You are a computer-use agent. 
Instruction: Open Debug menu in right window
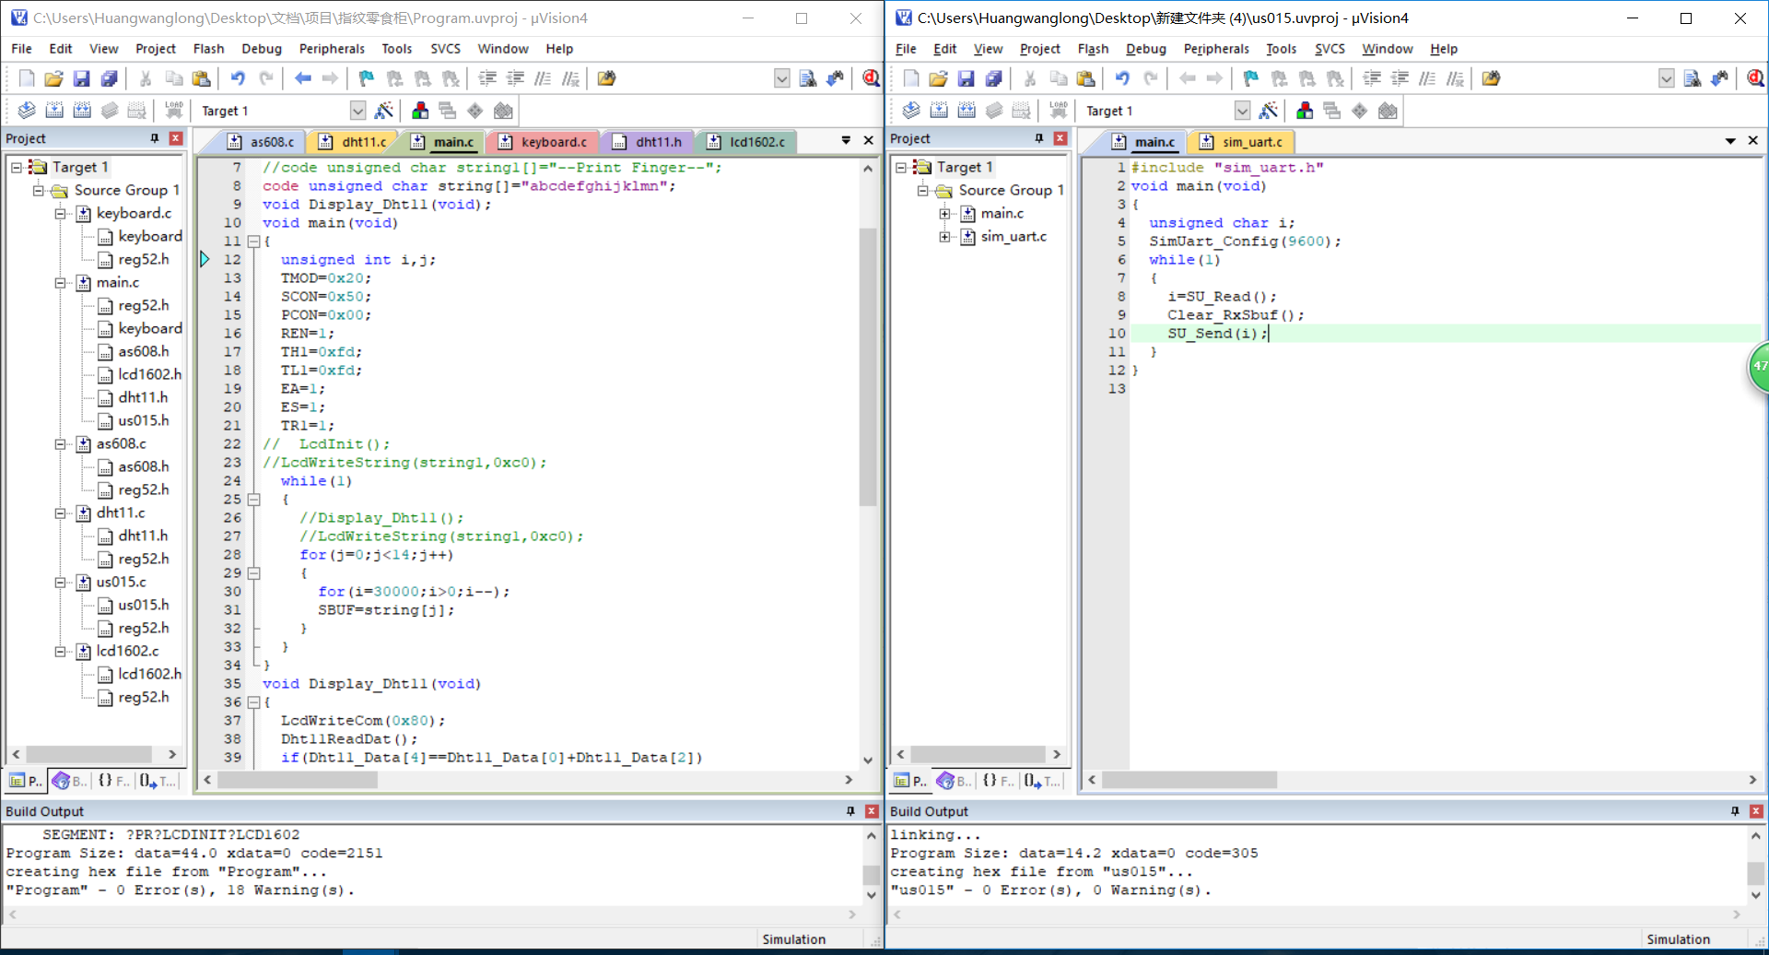[x=1146, y=49]
